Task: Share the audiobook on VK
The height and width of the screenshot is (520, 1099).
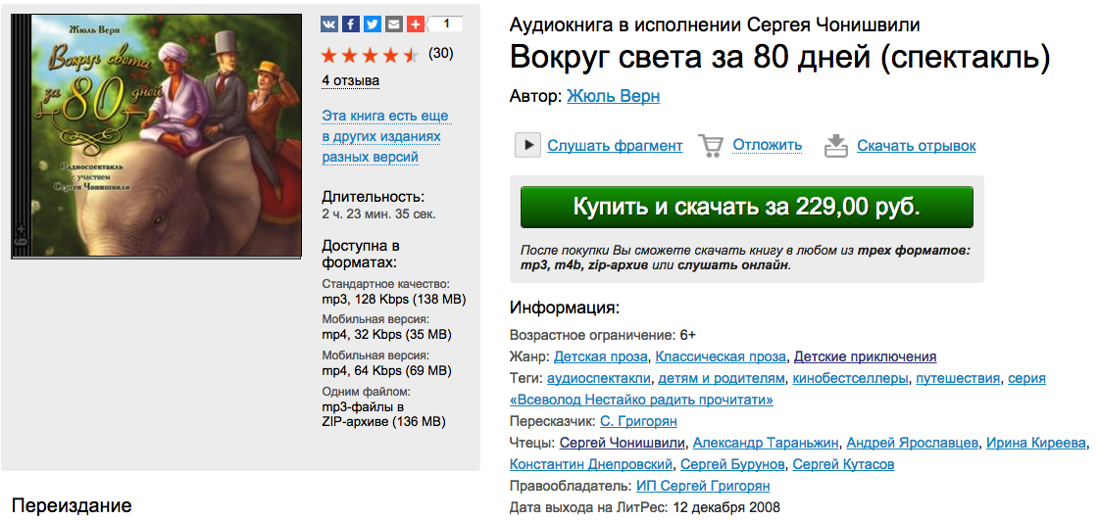Action: point(329,24)
